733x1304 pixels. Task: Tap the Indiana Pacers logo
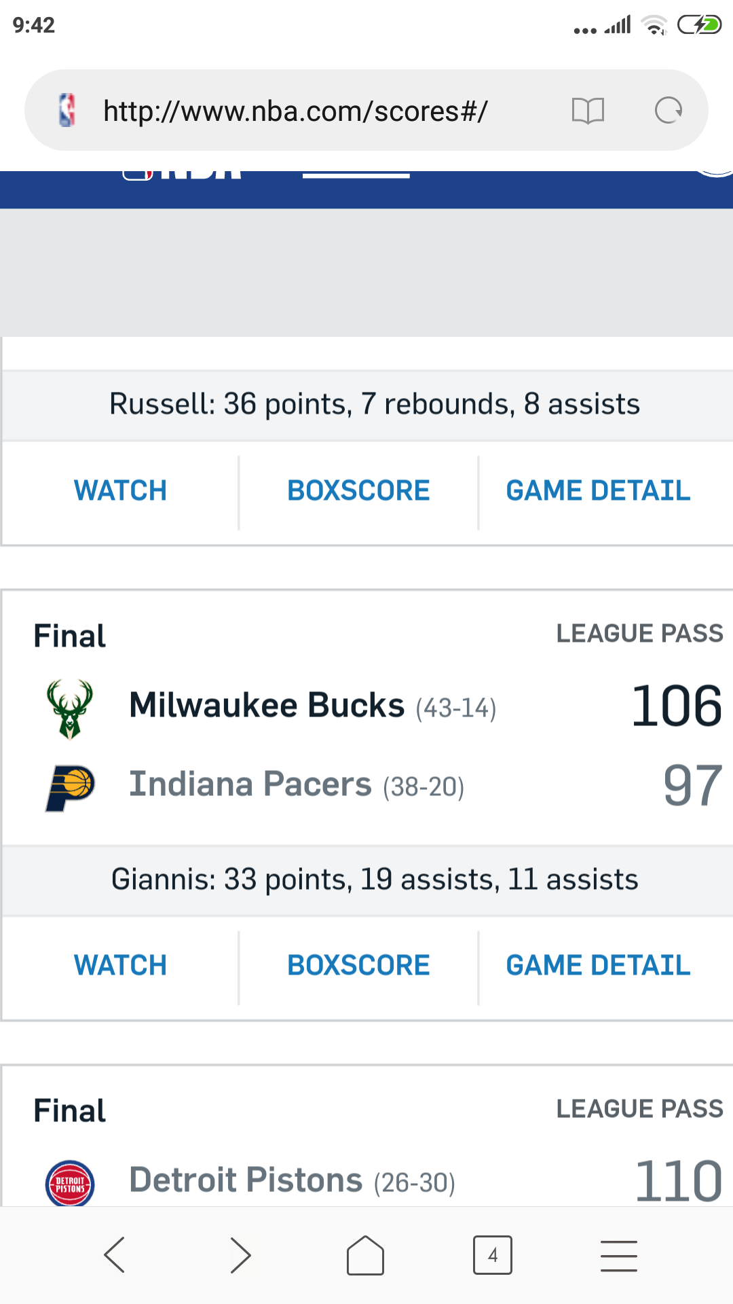point(70,786)
